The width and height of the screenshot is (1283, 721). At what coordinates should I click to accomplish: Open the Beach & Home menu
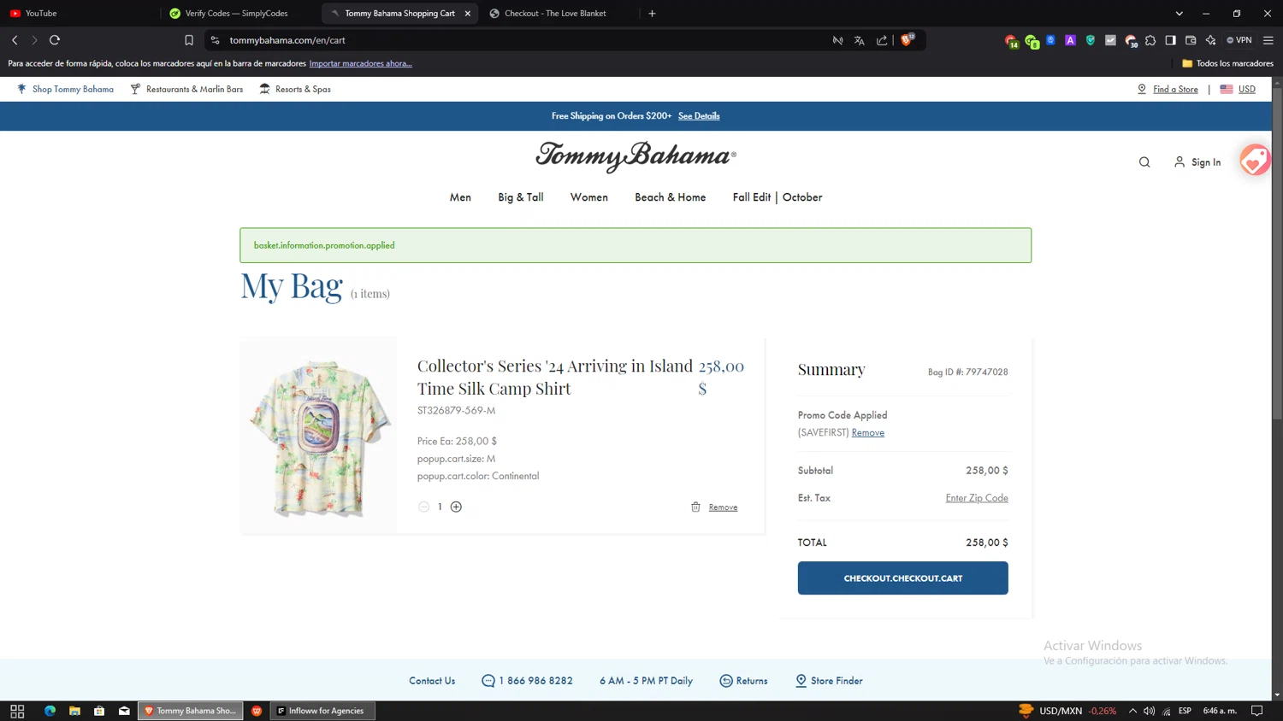pos(671,197)
